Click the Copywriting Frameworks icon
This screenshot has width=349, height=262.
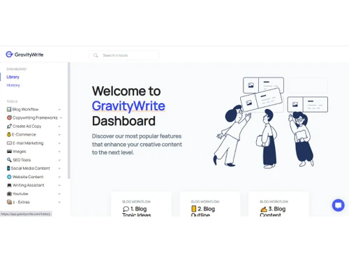[9, 117]
